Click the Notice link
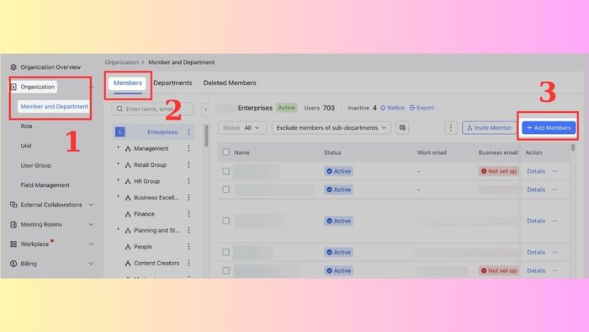This screenshot has width=589, height=332. tap(393, 108)
